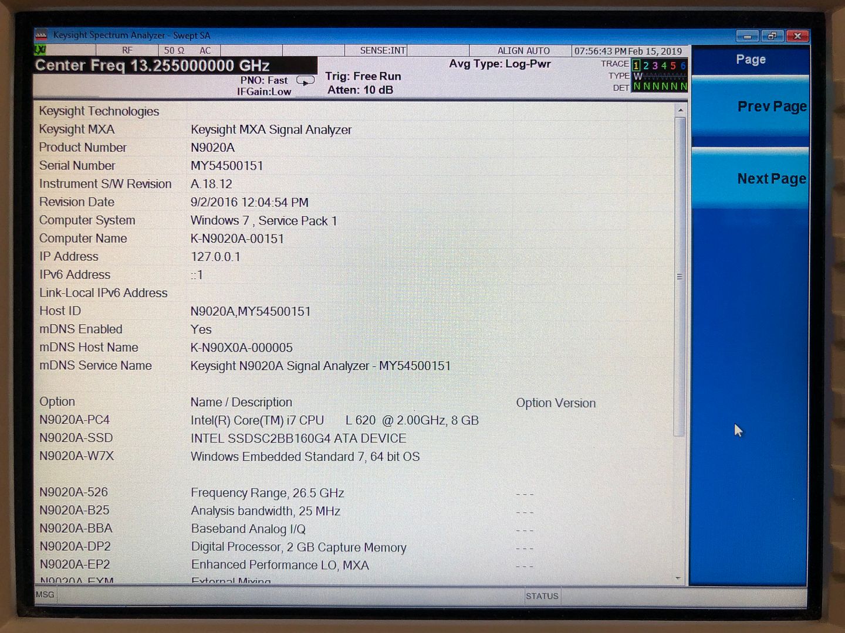Click the IFGain:Low label

point(264,92)
